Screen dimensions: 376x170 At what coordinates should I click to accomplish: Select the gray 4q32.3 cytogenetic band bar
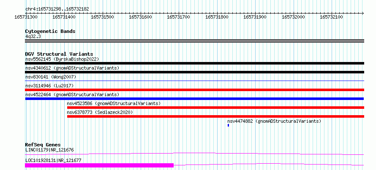[195, 41]
